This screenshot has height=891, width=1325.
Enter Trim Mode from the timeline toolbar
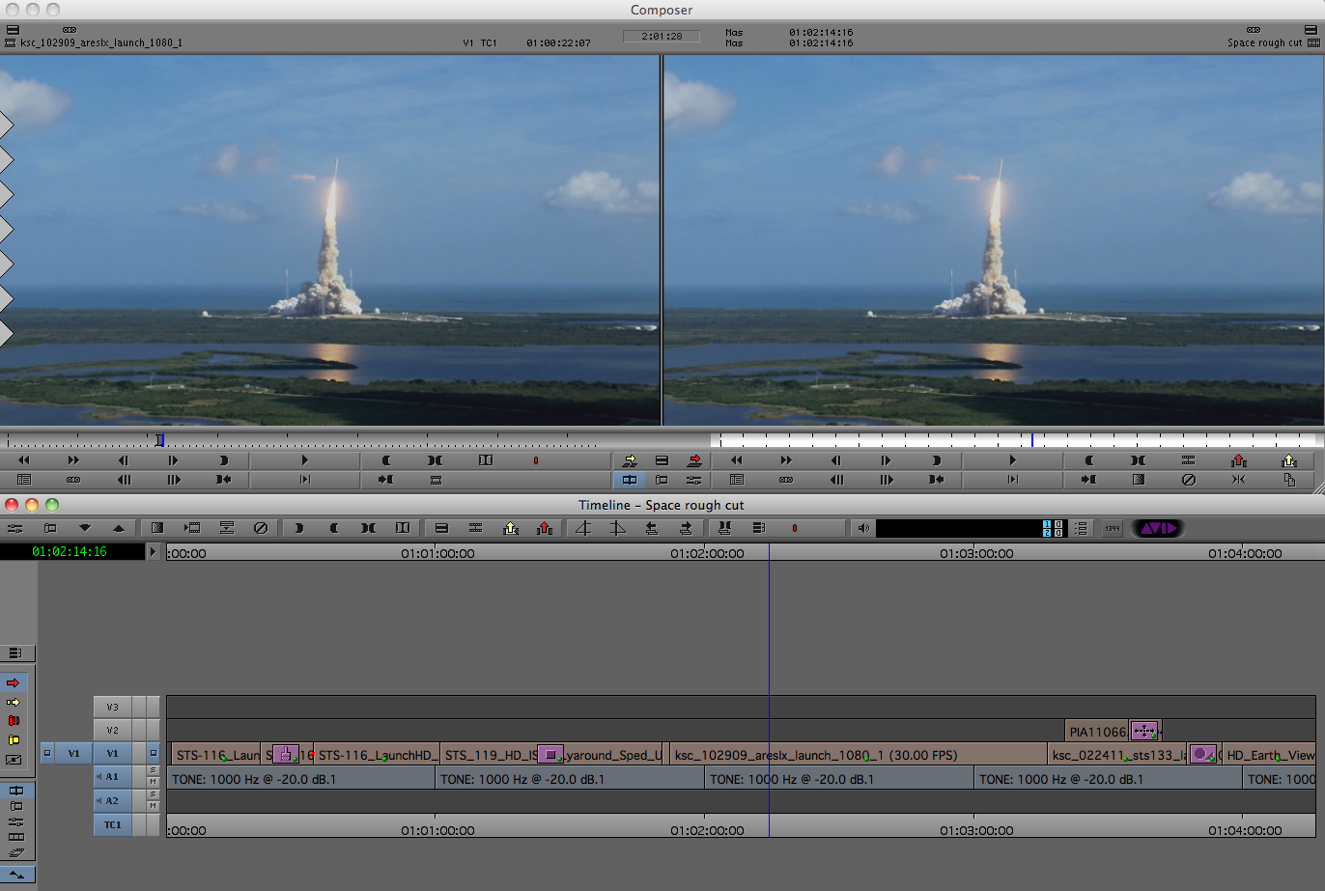[x=725, y=528]
